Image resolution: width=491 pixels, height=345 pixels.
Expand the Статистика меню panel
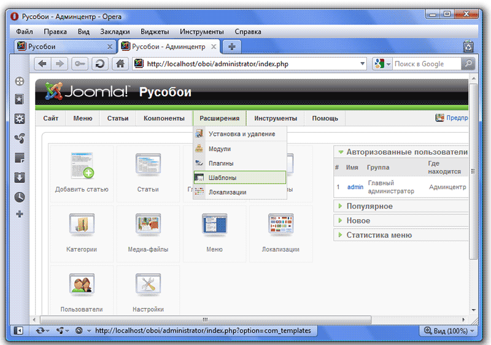click(379, 235)
